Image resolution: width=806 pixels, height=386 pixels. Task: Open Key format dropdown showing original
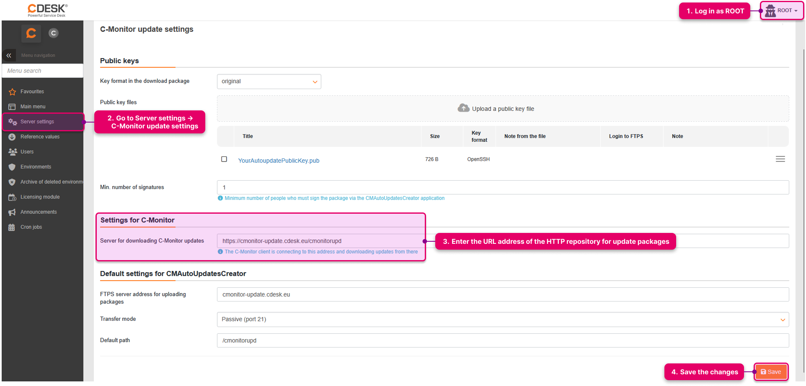(269, 82)
